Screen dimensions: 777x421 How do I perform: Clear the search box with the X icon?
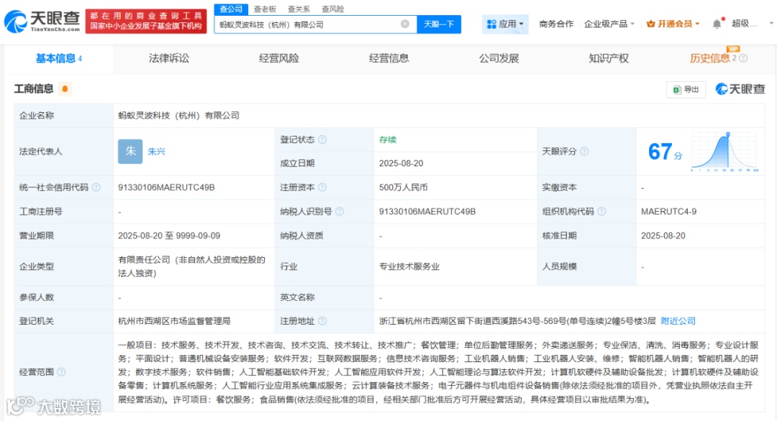[405, 24]
